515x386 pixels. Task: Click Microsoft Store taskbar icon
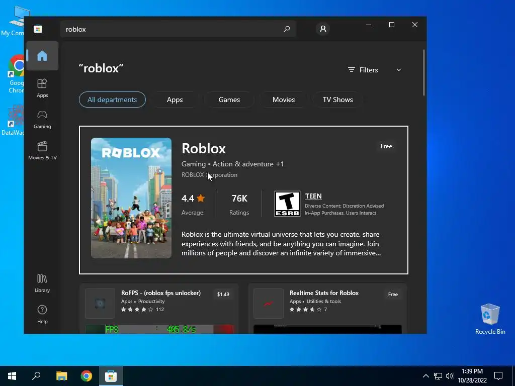click(111, 376)
